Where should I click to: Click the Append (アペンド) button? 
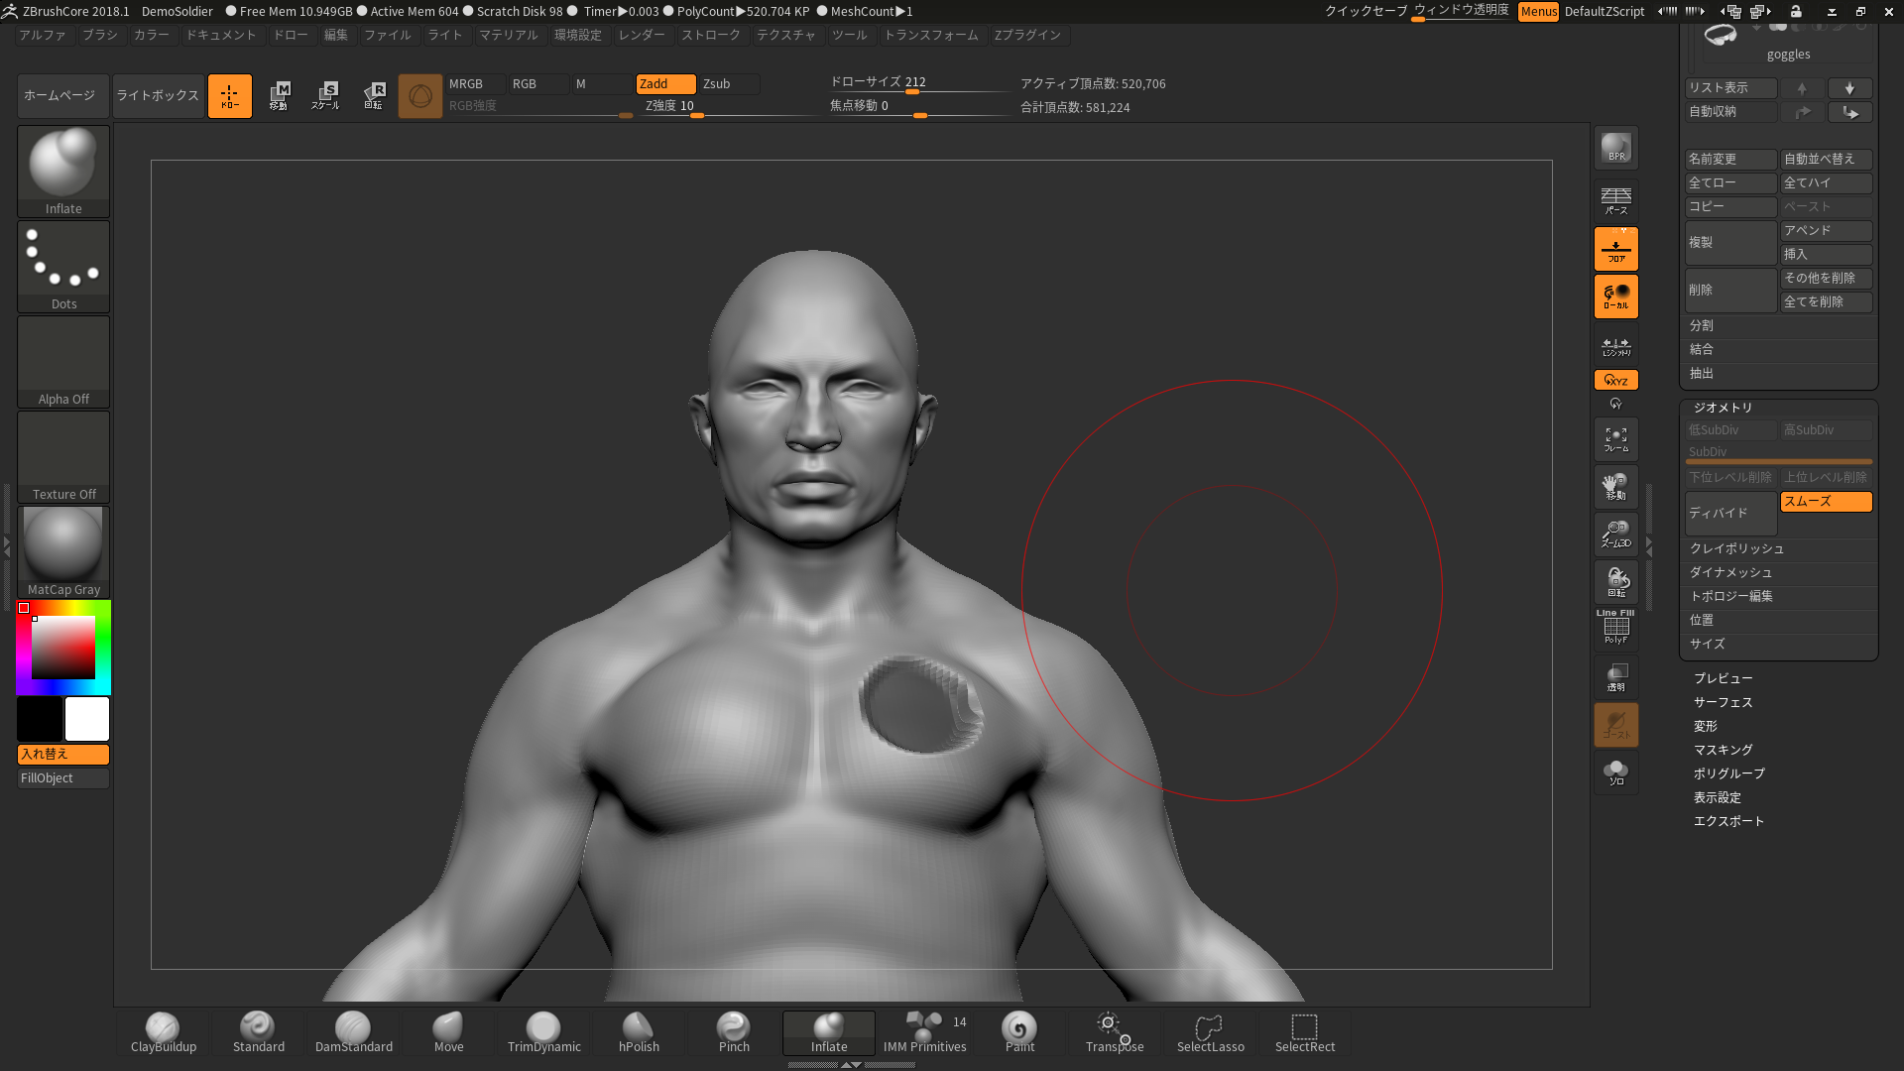[1826, 231]
